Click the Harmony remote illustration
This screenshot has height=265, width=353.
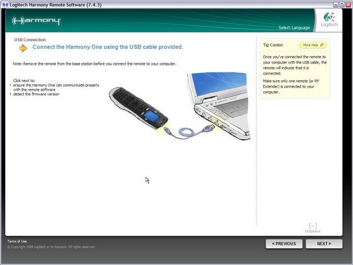[138, 108]
